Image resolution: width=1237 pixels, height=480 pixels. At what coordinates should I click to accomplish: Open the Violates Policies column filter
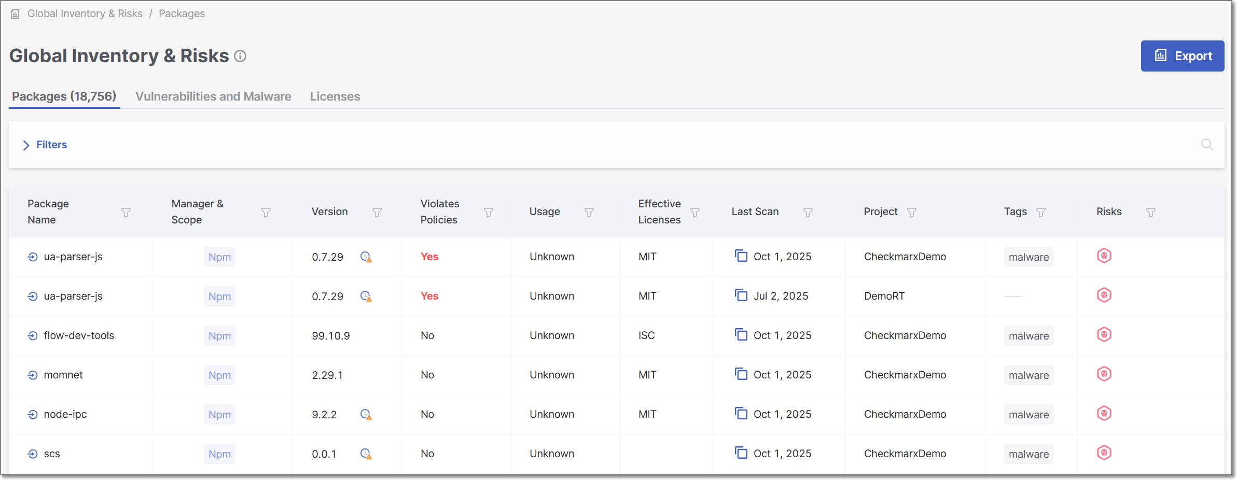tap(488, 213)
